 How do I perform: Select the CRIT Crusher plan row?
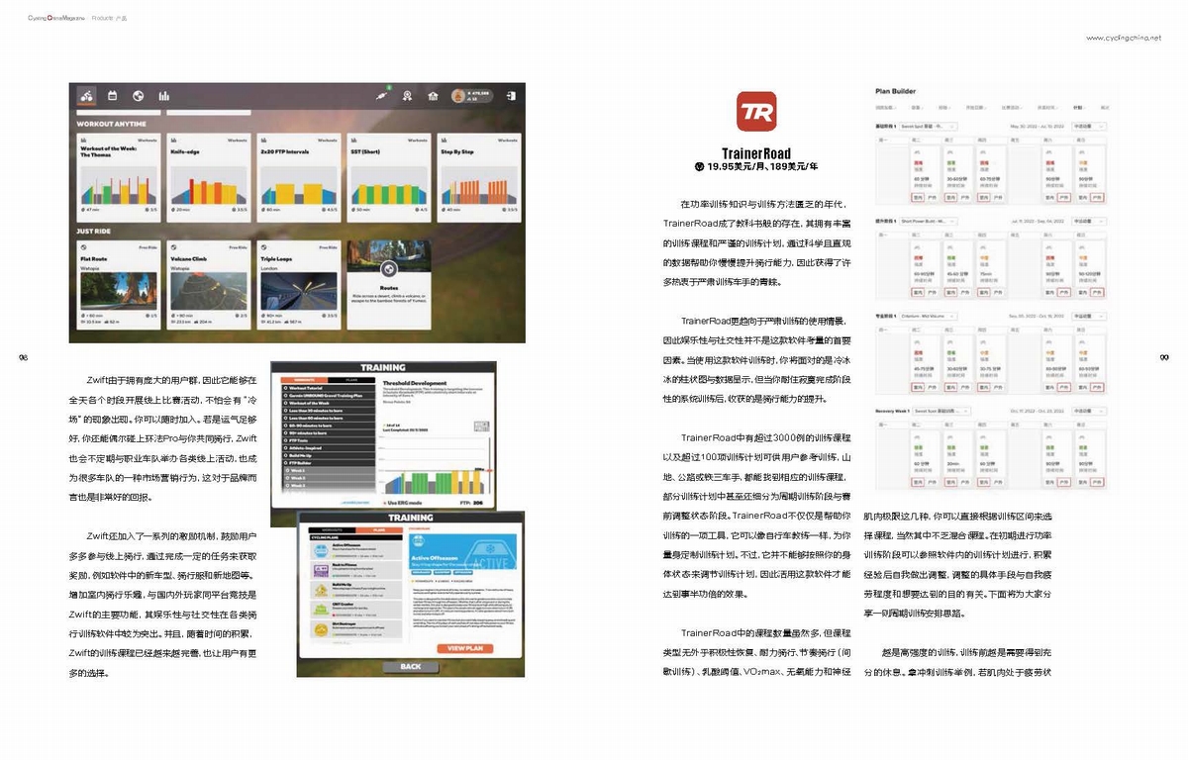pos(356,610)
